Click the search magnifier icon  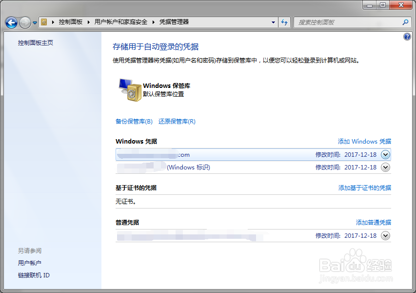coord(405,22)
